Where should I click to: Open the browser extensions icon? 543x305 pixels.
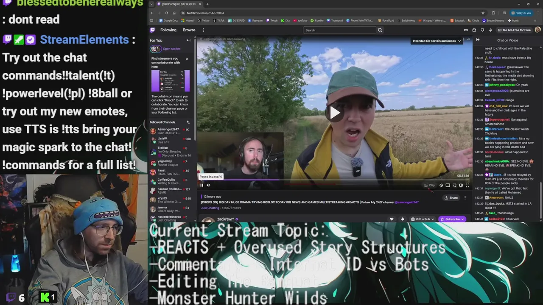493,13
